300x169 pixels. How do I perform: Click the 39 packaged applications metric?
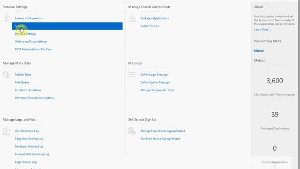[275, 115]
